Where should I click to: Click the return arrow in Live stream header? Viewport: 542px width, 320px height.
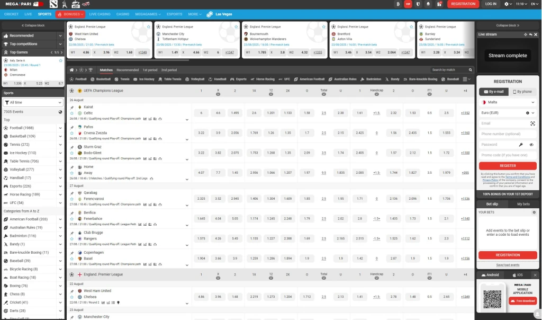pyautogui.click(x=530, y=34)
